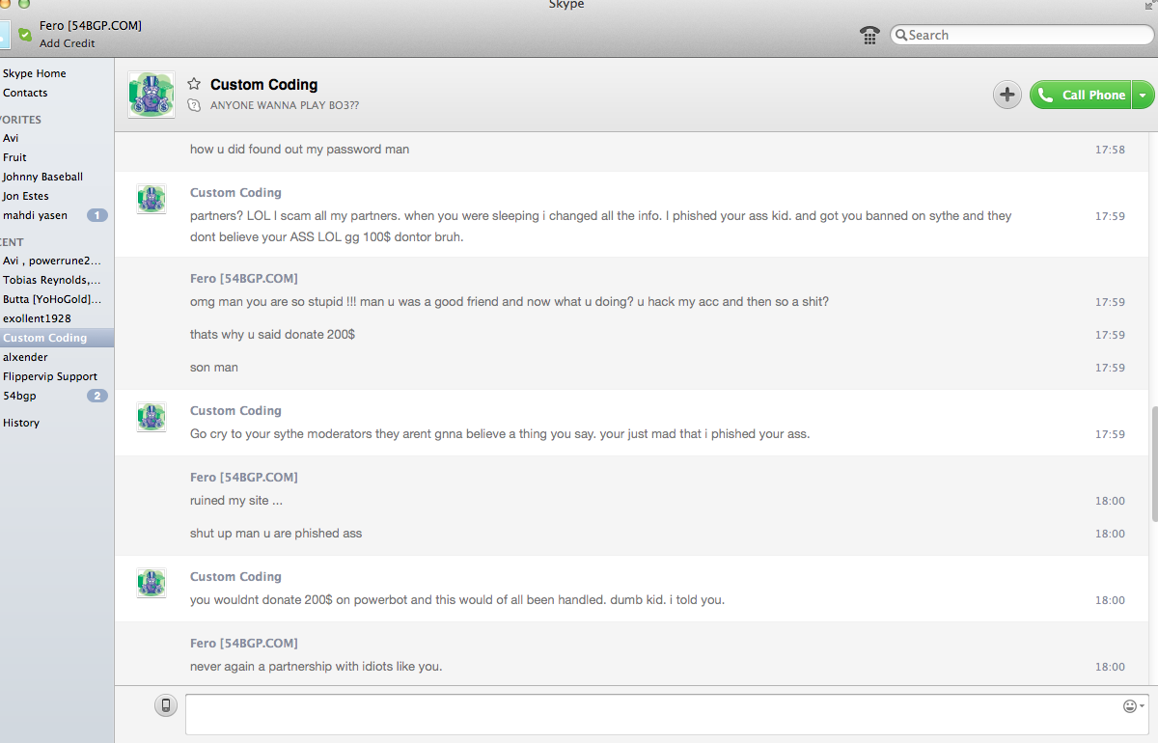Viewport: 1158px width, 743px height.
Task: Click the SMS mobile phone icon
Action: pos(166,705)
